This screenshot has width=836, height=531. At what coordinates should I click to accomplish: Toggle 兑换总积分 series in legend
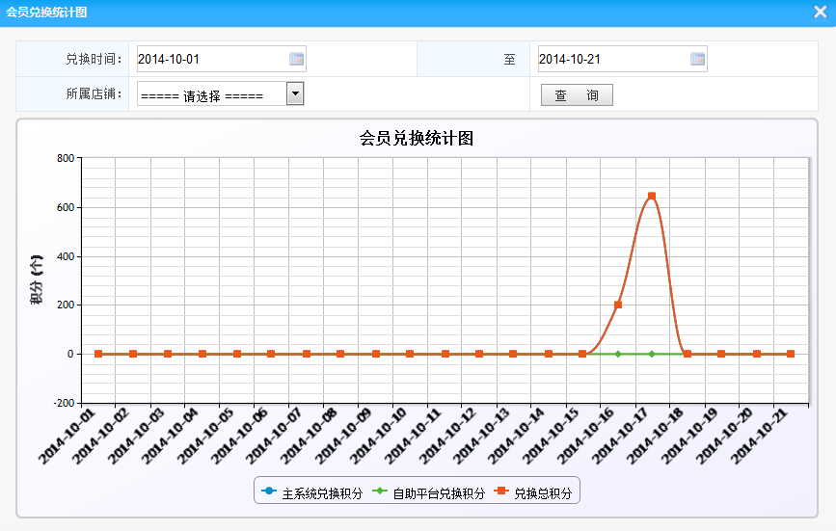[543, 493]
